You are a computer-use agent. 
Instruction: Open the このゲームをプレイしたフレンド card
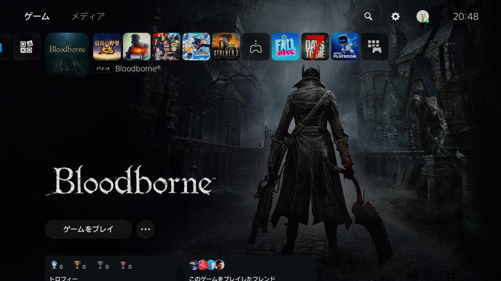tap(250, 269)
